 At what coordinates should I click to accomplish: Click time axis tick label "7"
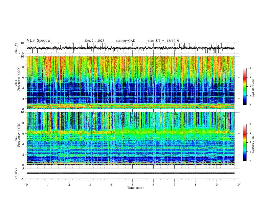coord(175,185)
